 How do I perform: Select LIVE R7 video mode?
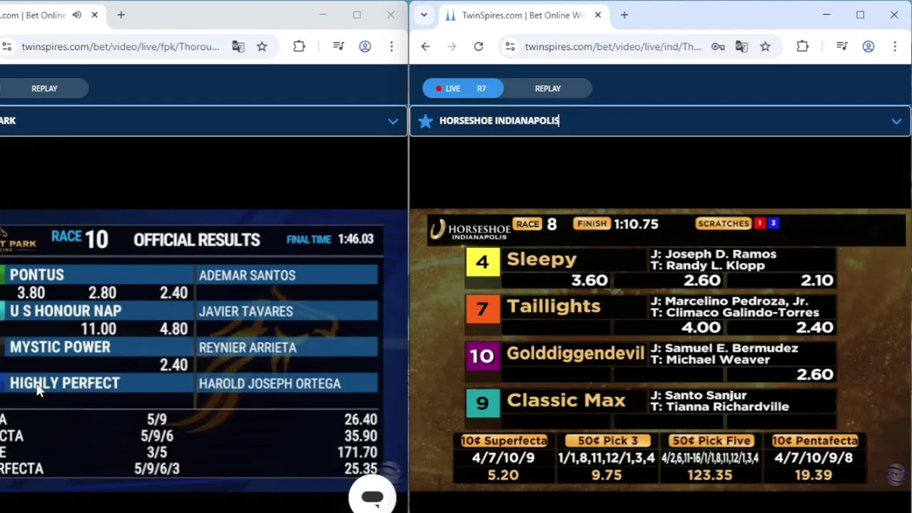point(463,88)
